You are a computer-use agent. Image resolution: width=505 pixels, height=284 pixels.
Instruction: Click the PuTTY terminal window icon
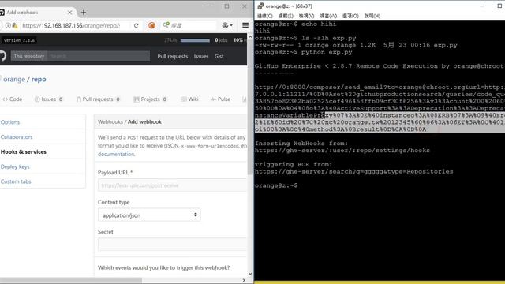tap(260, 6)
